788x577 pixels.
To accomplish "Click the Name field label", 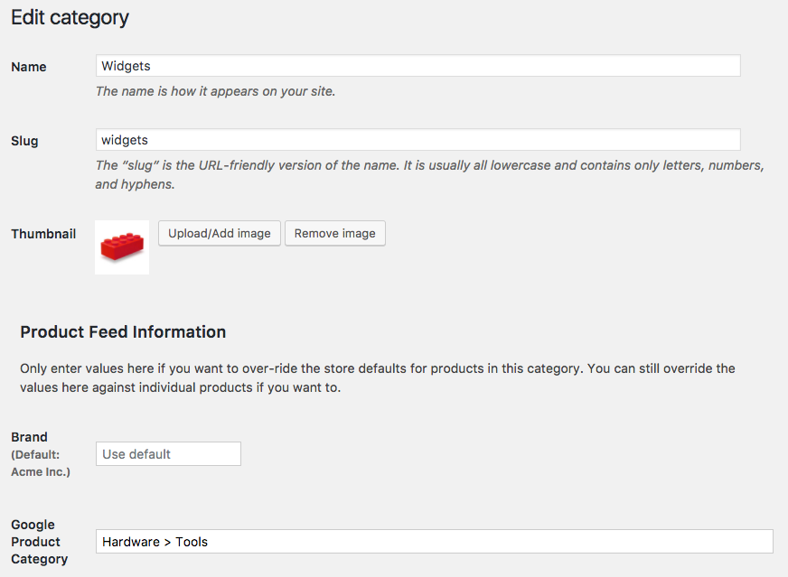I will point(28,66).
